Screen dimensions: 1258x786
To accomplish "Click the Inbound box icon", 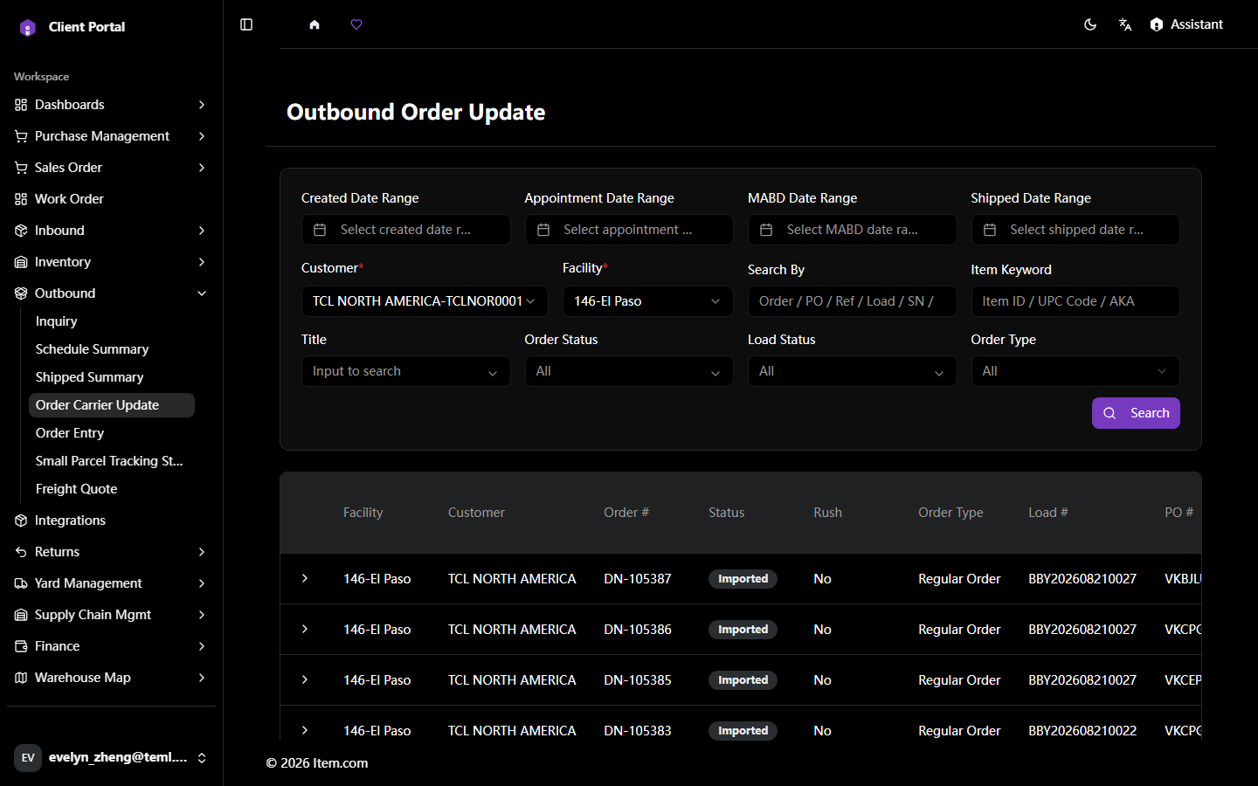I will click(21, 231).
